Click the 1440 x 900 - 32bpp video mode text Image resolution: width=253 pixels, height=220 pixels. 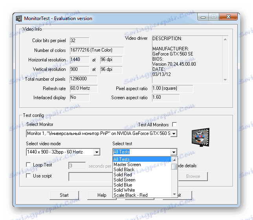(x=55, y=152)
